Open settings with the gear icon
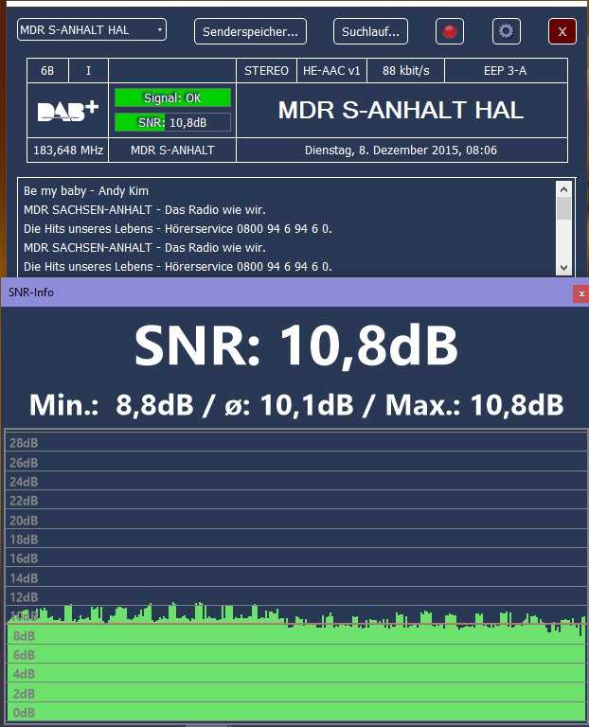The height and width of the screenshot is (727, 589). tap(506, 31)
